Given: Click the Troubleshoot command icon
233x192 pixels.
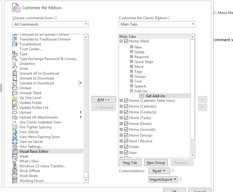Looking at the screenshot, I should pyautogui.click(x=15, y=44).
